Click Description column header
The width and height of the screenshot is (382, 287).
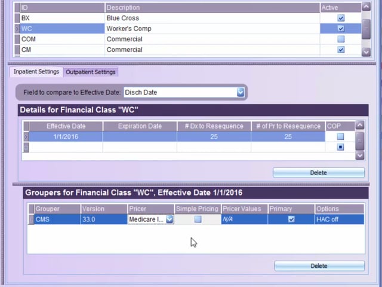click(212, 8)
